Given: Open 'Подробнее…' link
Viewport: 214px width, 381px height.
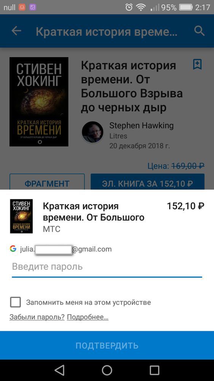Looking at the screenshot, I should (87, 317).
